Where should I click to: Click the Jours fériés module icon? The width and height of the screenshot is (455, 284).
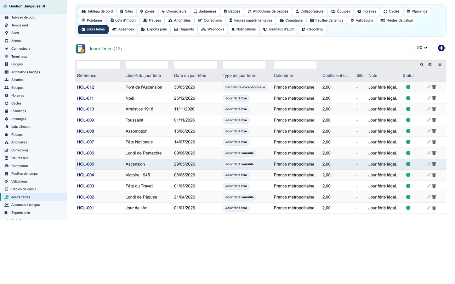[81, 48]
